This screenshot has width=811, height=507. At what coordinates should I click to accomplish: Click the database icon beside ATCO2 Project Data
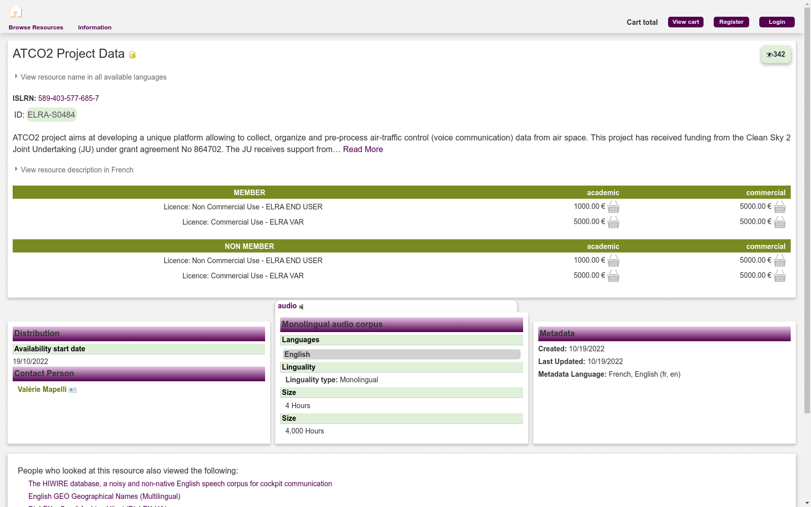132,55
